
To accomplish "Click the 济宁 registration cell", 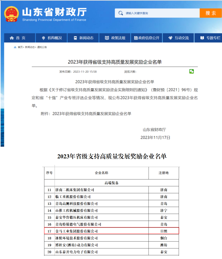I will pyautogui.click(x=164, y=211).
